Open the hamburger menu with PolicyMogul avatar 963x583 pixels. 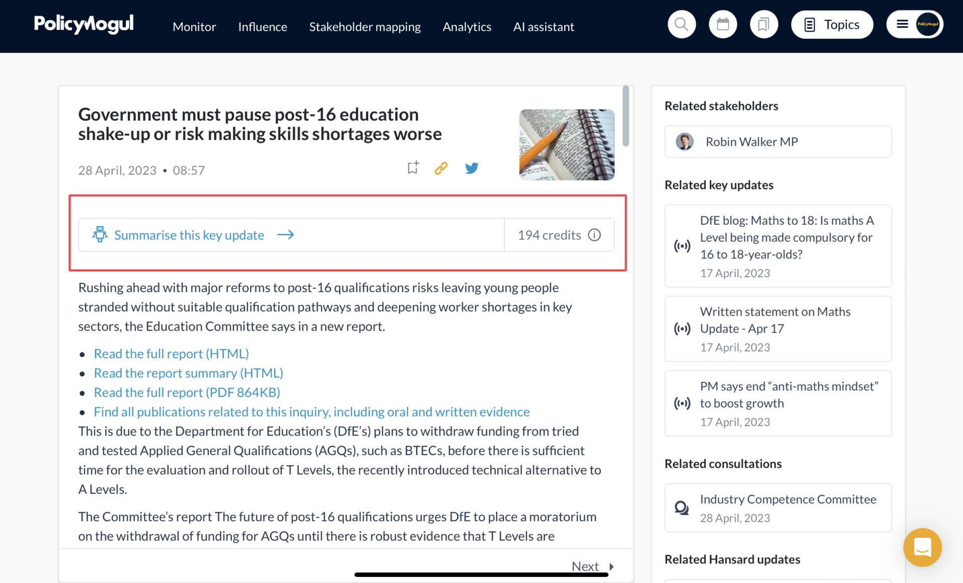click(914, 24)
